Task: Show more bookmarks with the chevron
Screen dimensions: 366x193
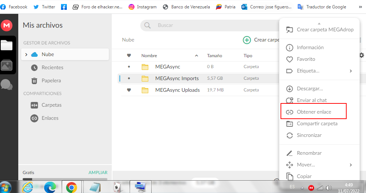Action: [x=360, y=7]
